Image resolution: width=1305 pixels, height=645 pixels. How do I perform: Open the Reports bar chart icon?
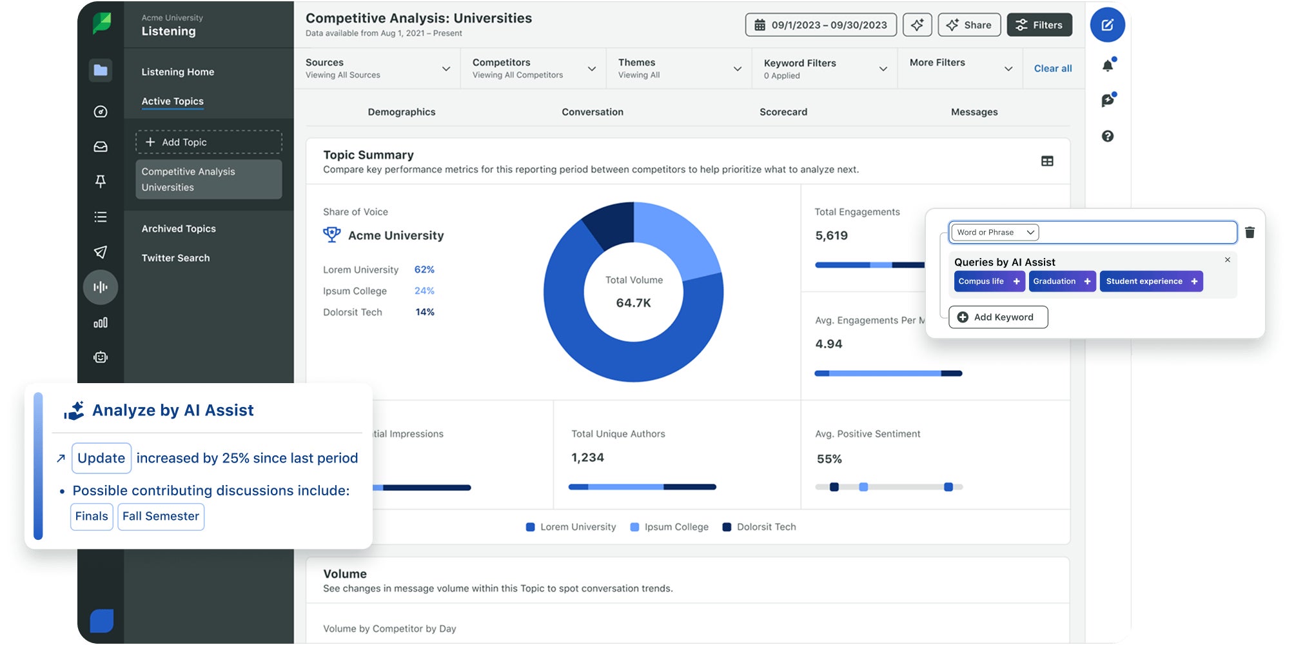point(101,322)
